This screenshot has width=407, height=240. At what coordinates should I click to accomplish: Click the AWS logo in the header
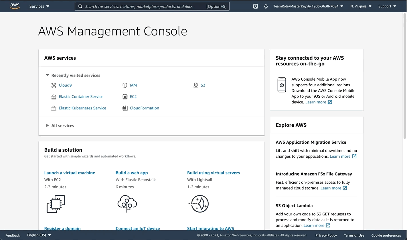(15, 6)
